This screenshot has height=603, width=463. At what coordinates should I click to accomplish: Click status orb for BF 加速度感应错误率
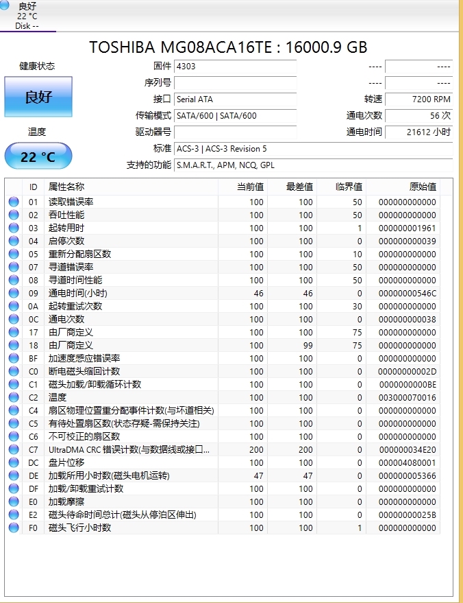(14, 358)
